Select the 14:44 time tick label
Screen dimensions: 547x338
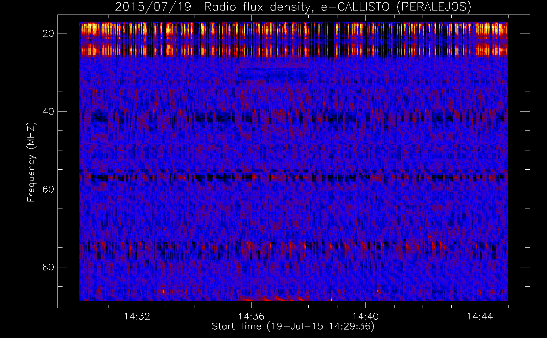pyautogui.click(x=480, y=317)
